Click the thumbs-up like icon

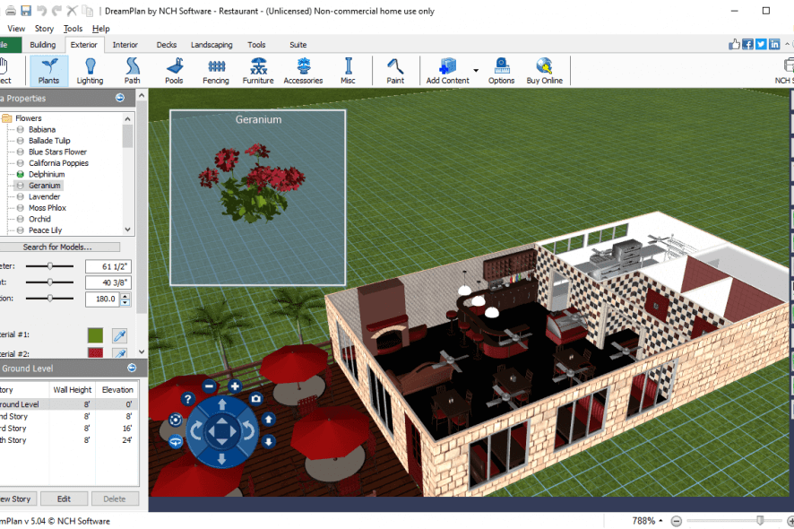coord(734,44)
